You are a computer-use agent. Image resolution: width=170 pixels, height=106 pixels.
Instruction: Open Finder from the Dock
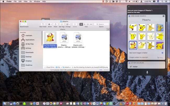pos(4,104)
